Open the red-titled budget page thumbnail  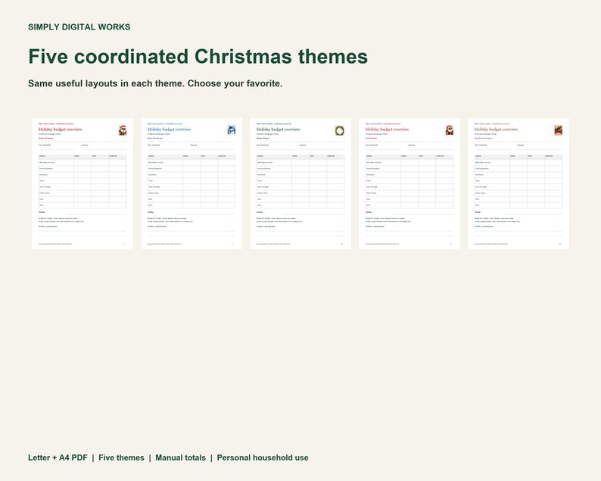83,183
